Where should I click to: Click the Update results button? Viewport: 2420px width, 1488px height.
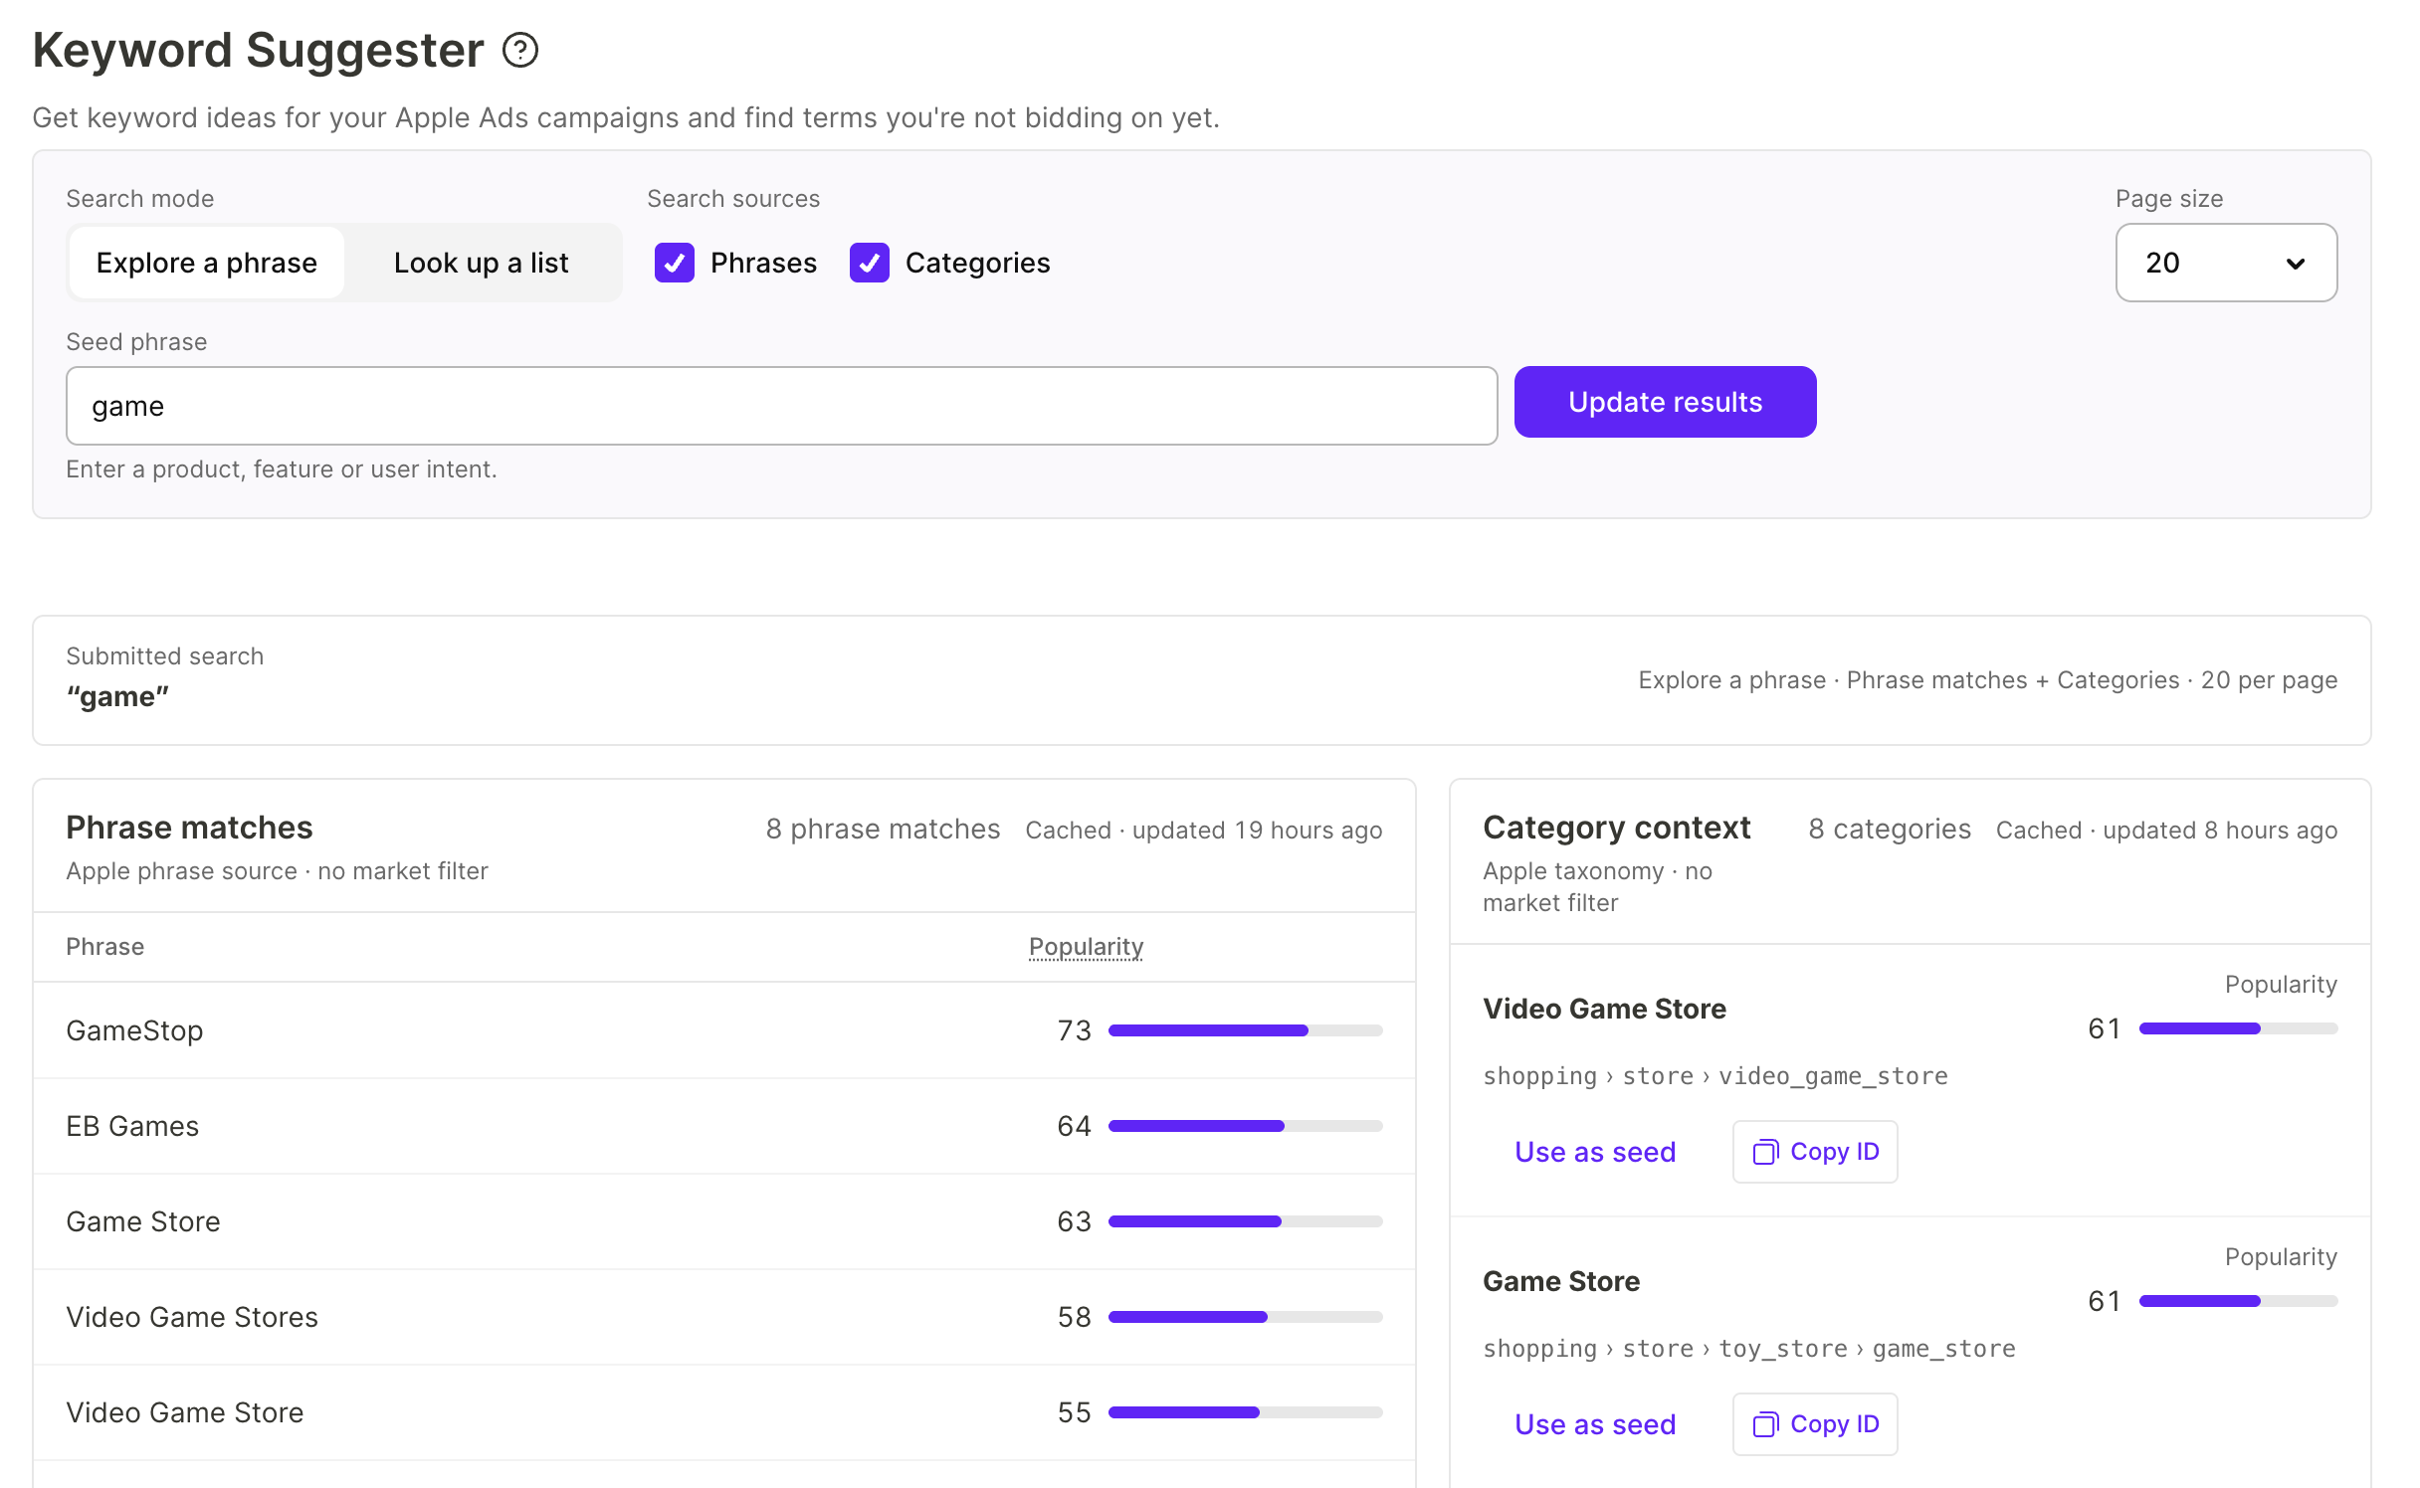click(1665, 402)
